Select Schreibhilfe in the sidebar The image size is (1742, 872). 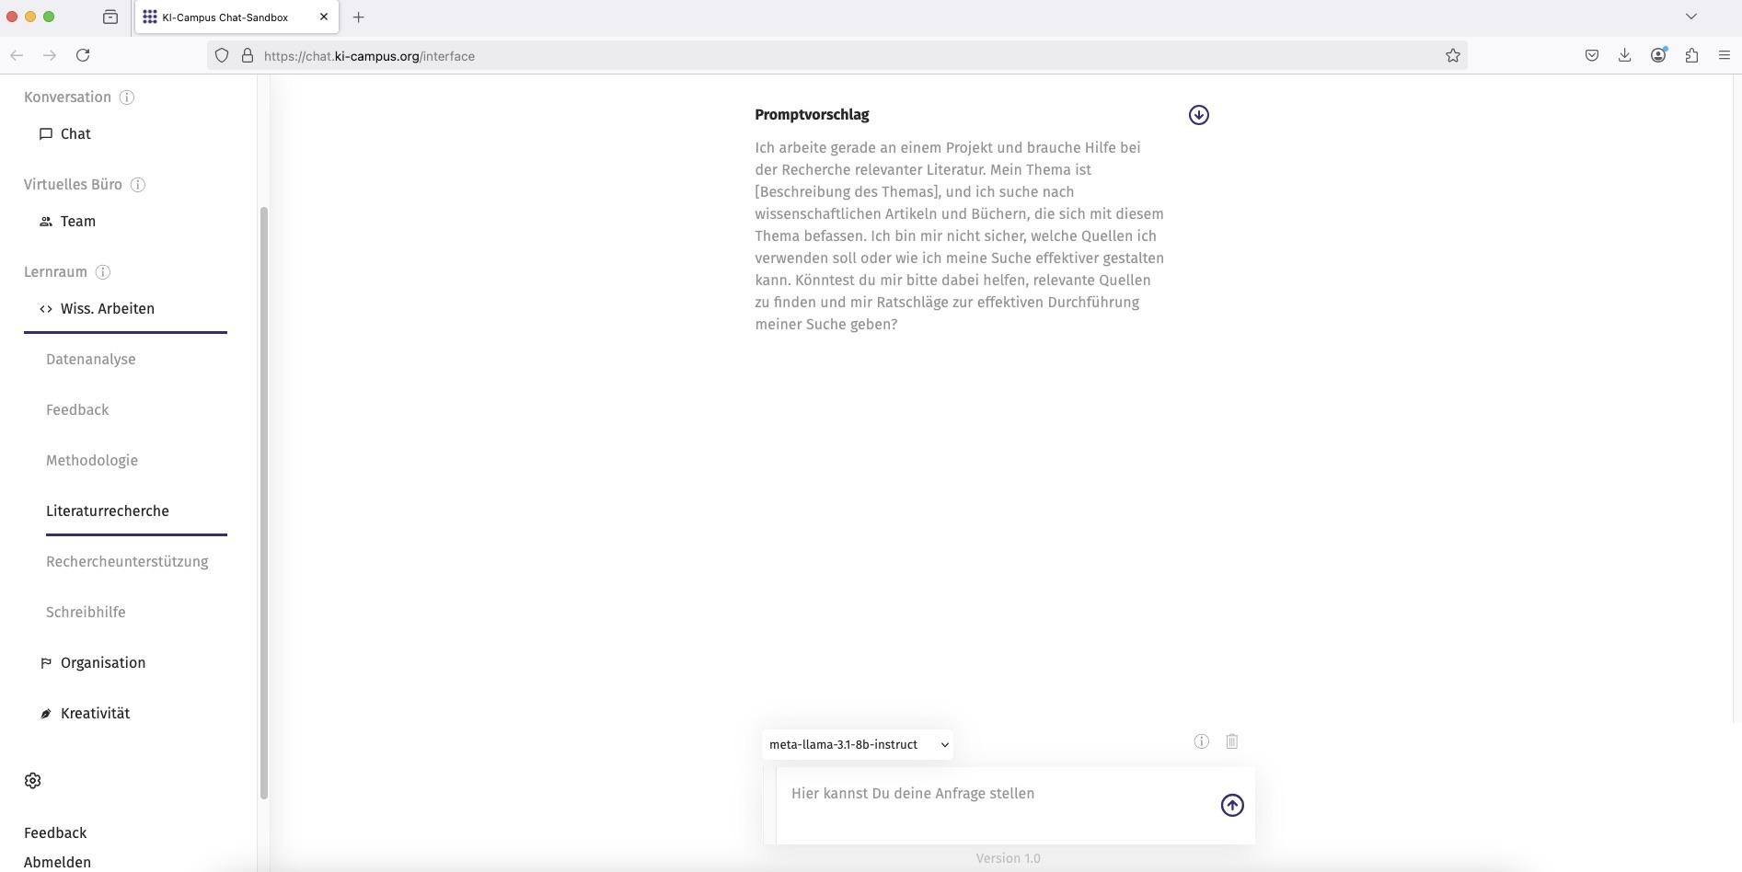(x=86, y=613)
